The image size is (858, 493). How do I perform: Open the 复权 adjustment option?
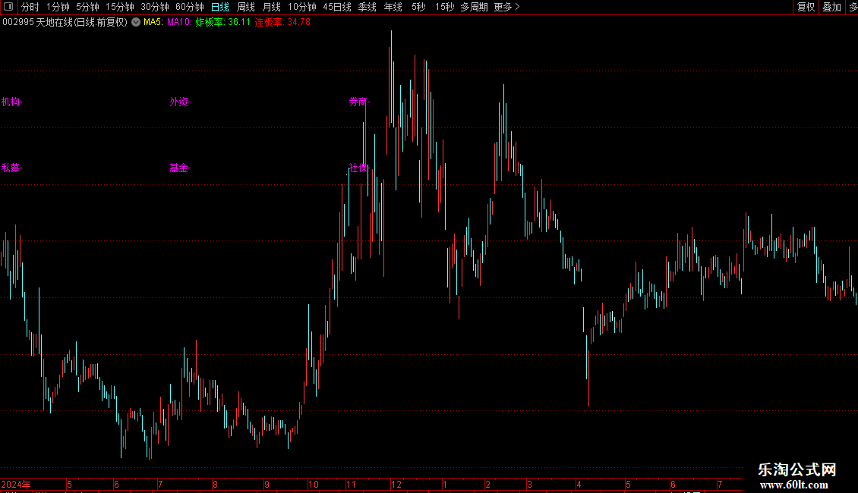tap(806, 7)
